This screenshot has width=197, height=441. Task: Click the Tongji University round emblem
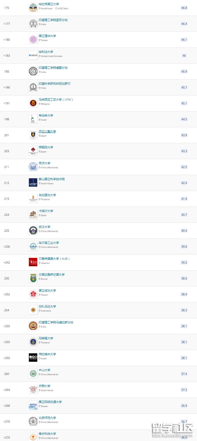coord(33,167)
